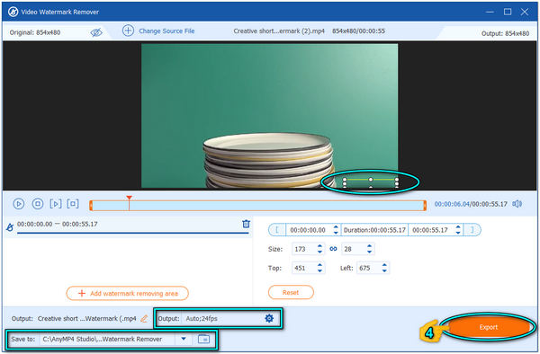The height and width of the screenshot is (354, 540).
Task: Click the video preview of plates
Action: (269, 116)
